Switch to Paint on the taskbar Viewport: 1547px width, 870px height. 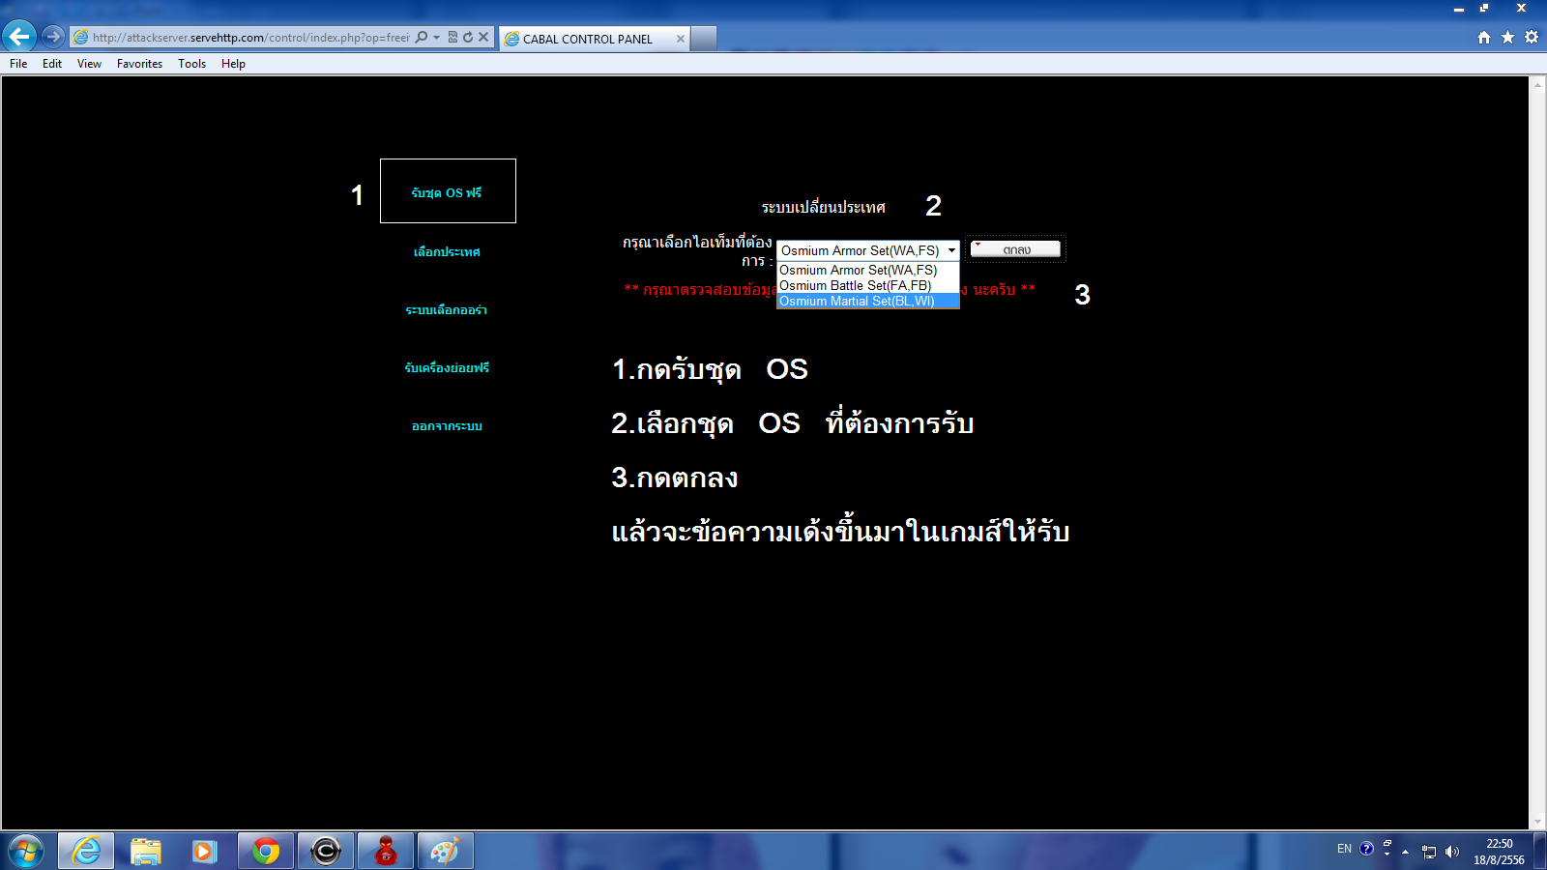click(x=446, y=852)
